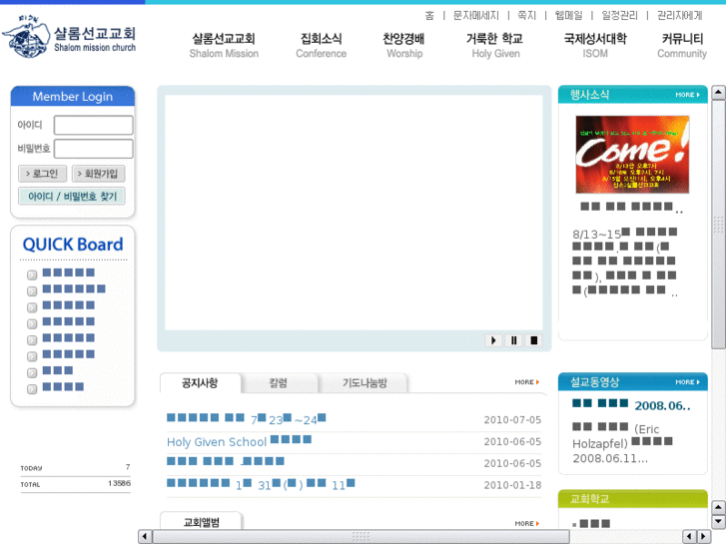
Task: Click MORE next to 교회앨범 tab
Action: click(527, 523)
